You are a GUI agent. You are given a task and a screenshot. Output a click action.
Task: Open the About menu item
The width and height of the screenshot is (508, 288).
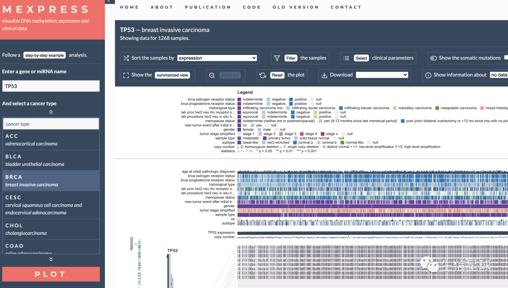pos(162,7)
